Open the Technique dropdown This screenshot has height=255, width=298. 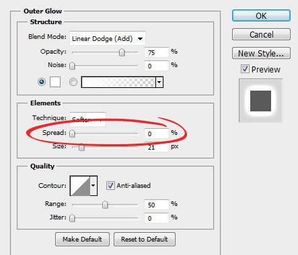[x=87, y=119]
